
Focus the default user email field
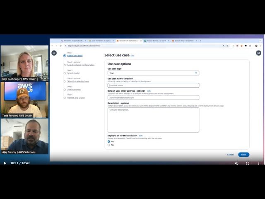pos(153,98)
